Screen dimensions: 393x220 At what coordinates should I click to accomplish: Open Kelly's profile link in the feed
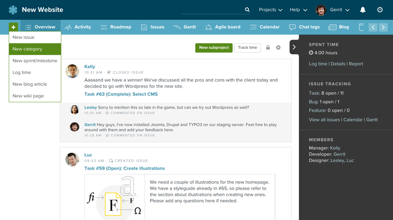tap(89, 66)
